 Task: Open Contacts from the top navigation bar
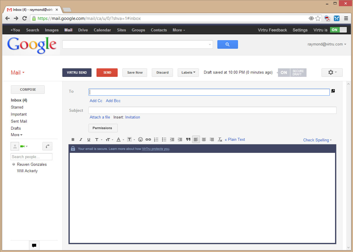click(159, 30)
